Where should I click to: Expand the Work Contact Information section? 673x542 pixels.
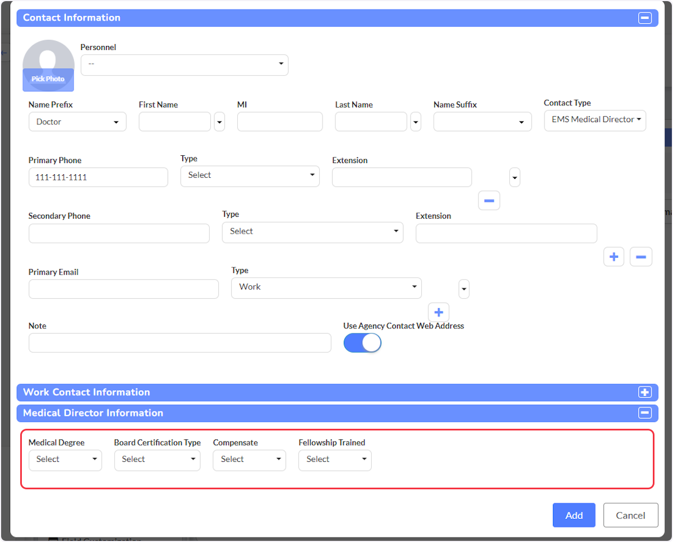pos(644,392)
